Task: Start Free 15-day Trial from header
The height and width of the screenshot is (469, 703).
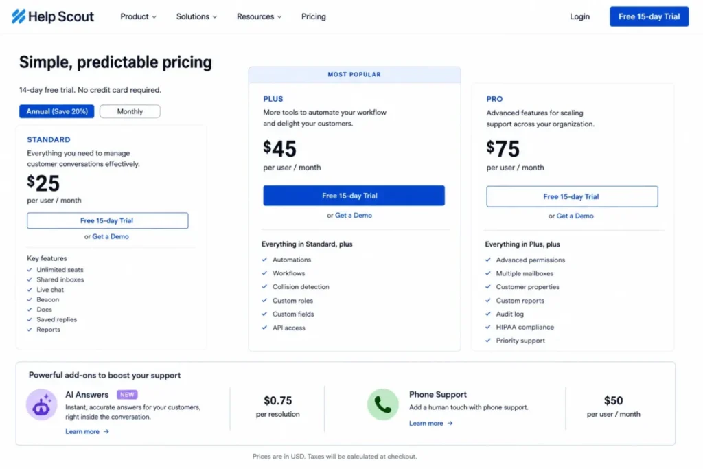Action: point(649,16)
